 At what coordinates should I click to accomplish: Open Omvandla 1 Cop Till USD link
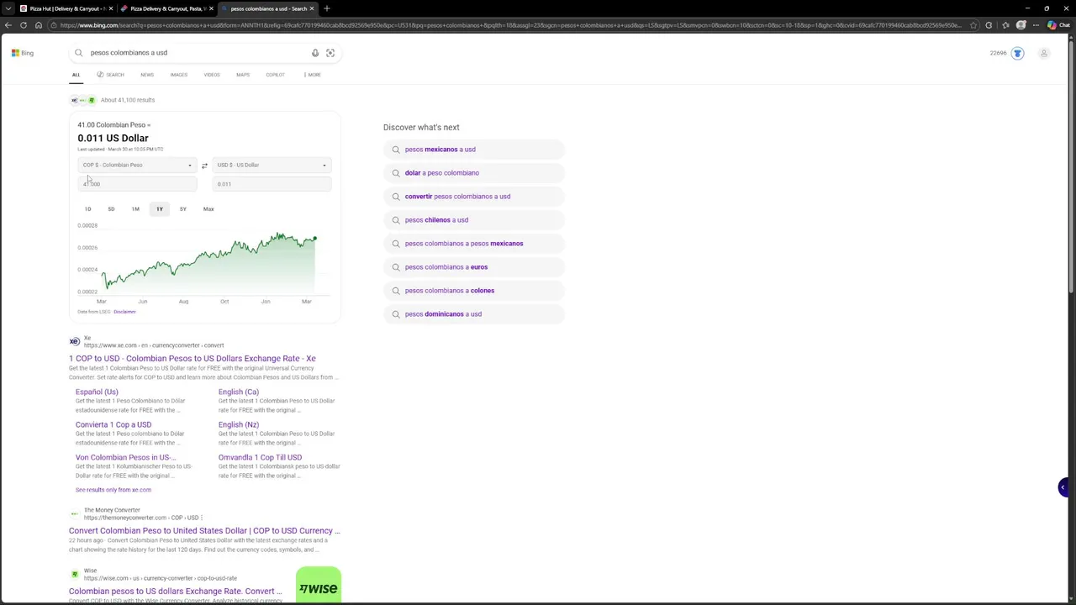pyautogui.click(x=260, y=457)
